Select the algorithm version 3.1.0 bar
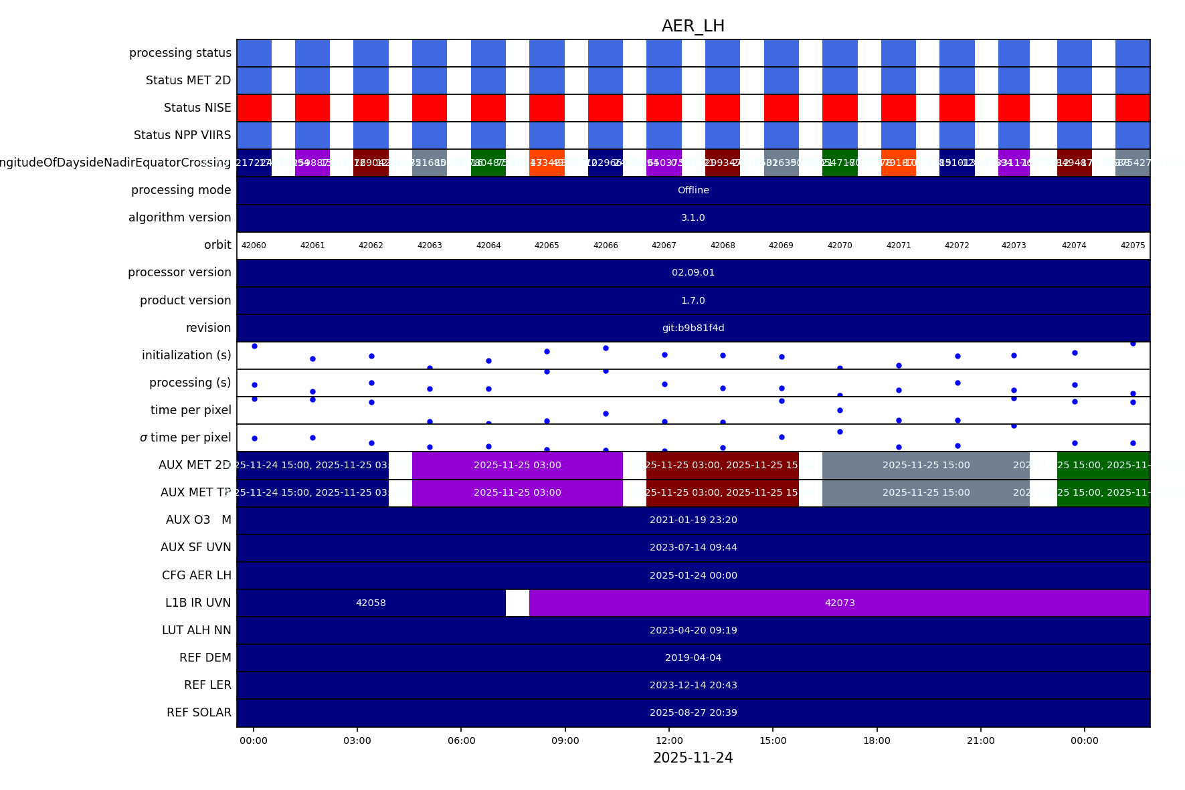Viewport: 1185px width, 790px height. coord(693,217)
